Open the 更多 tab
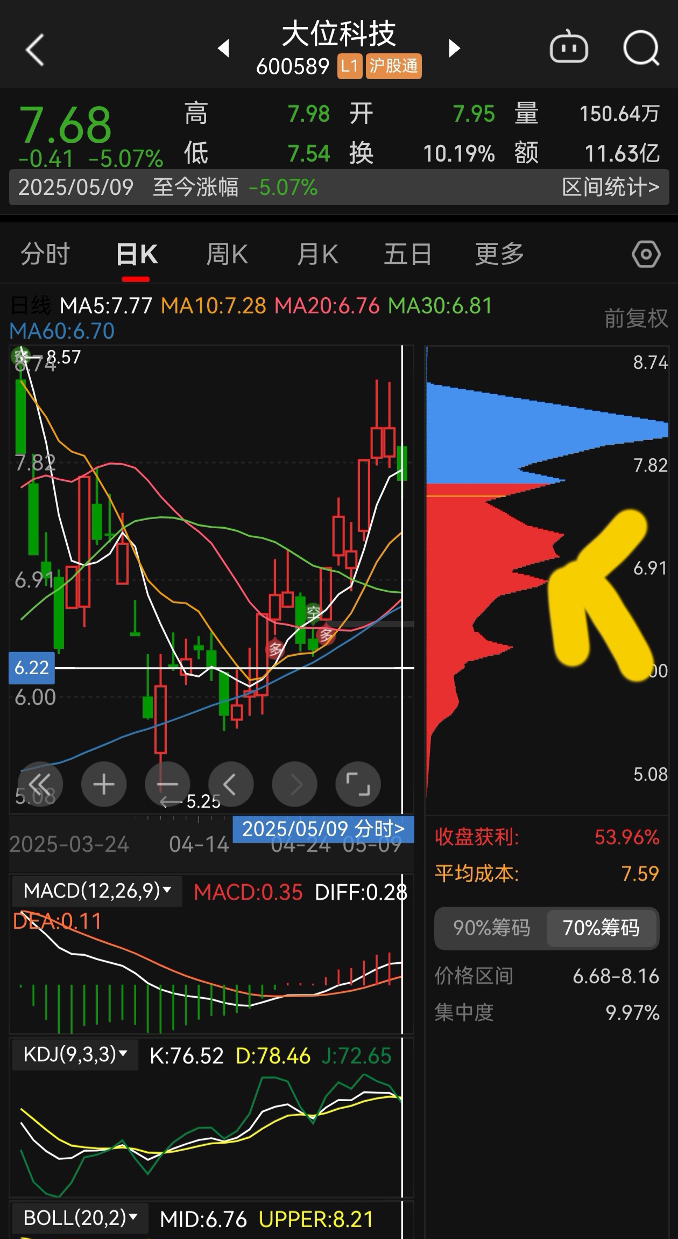The height and width of the screenshot is (1239, 678). coord(499,254)
